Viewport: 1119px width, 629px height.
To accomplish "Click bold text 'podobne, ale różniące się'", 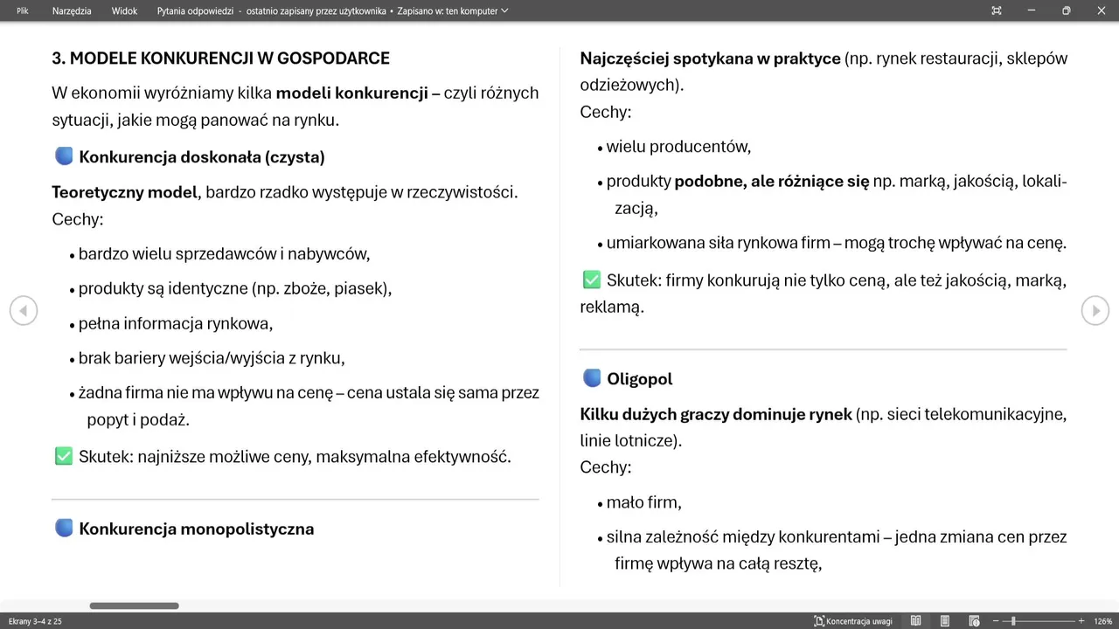I will coord(772,182).
